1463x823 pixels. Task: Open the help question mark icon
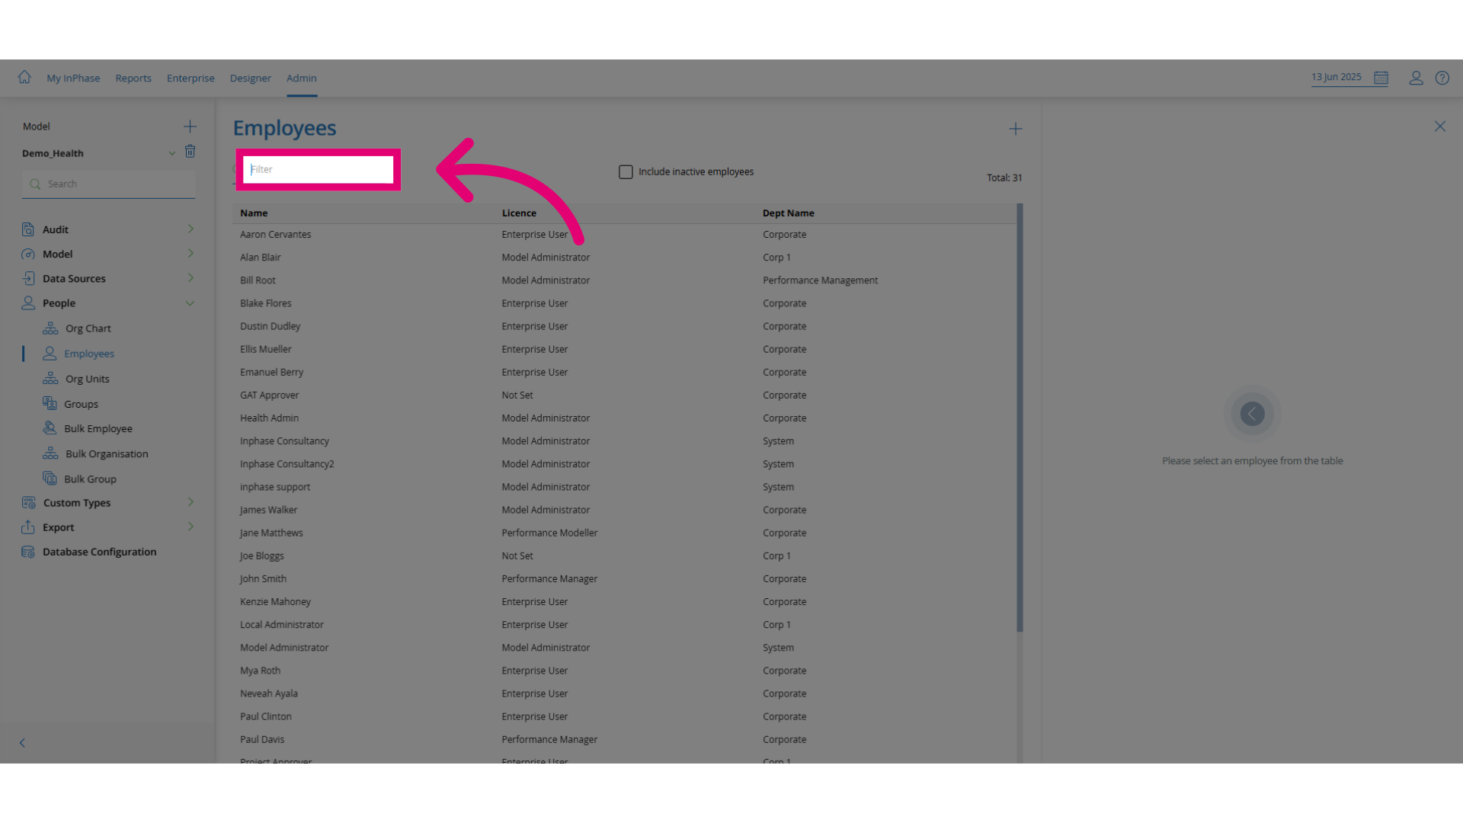coord(1442,78)
